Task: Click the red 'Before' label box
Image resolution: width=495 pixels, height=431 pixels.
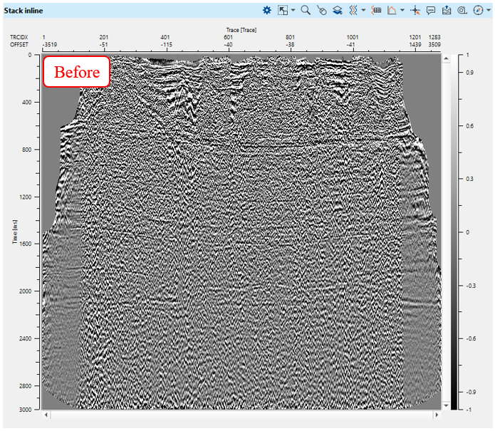Action: tap(77, 72)
